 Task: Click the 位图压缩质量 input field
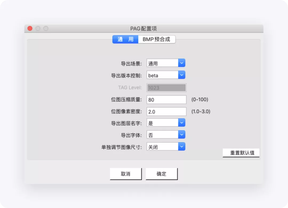tap(166, 99)
